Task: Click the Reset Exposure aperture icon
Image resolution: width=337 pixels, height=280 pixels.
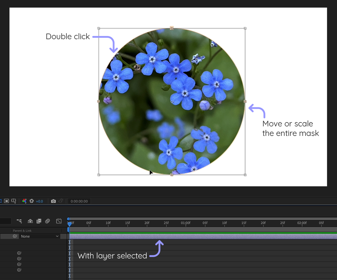Action: (x=31, y=201)
